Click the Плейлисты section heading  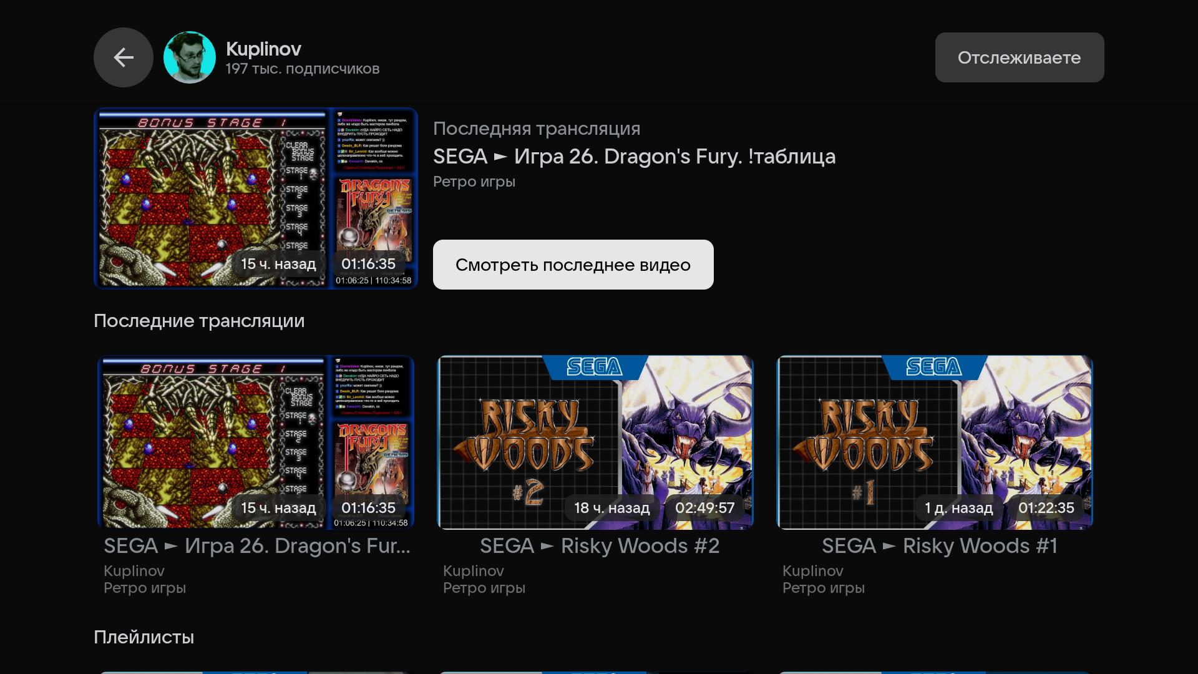[144, 637]
